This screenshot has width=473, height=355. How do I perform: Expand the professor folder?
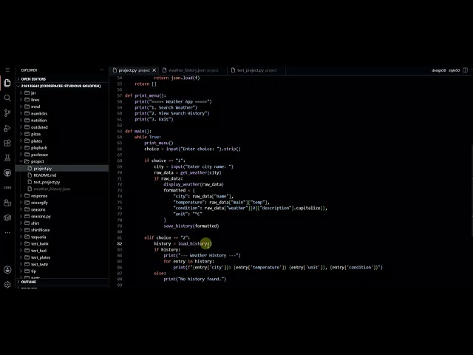pyautogui.click(x=62, y=155)
